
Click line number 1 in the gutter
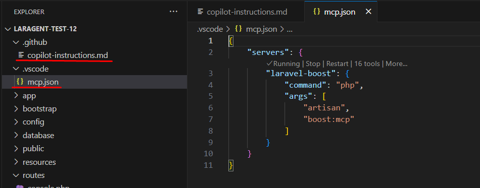click(x=210, y=41)
